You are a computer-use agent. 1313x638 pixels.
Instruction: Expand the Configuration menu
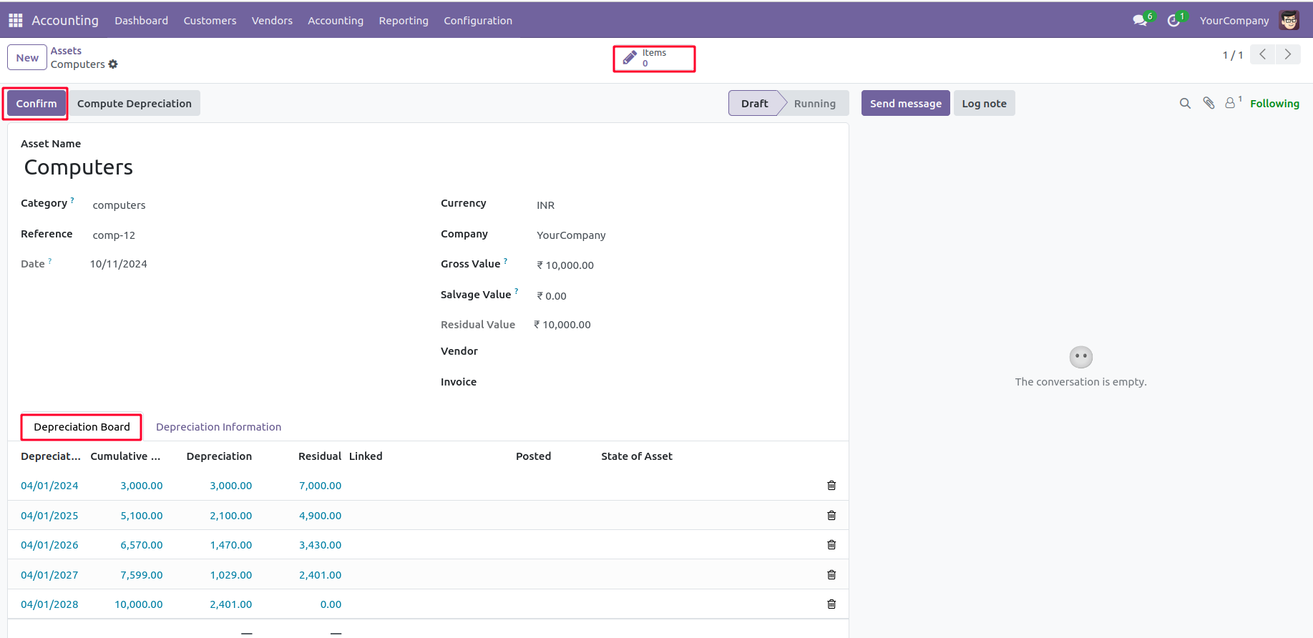coord(477,21)
